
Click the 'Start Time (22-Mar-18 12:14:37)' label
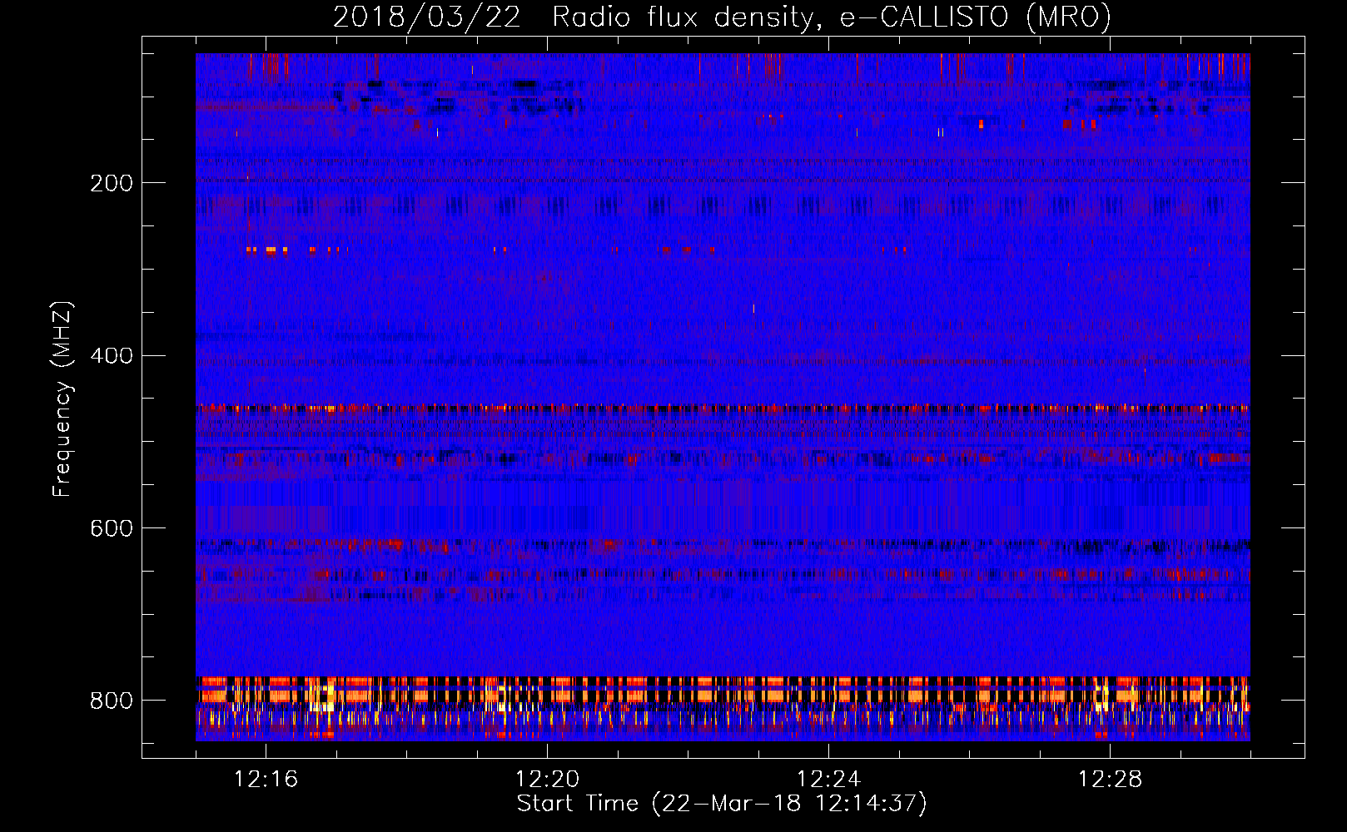[x=722, y=804]
